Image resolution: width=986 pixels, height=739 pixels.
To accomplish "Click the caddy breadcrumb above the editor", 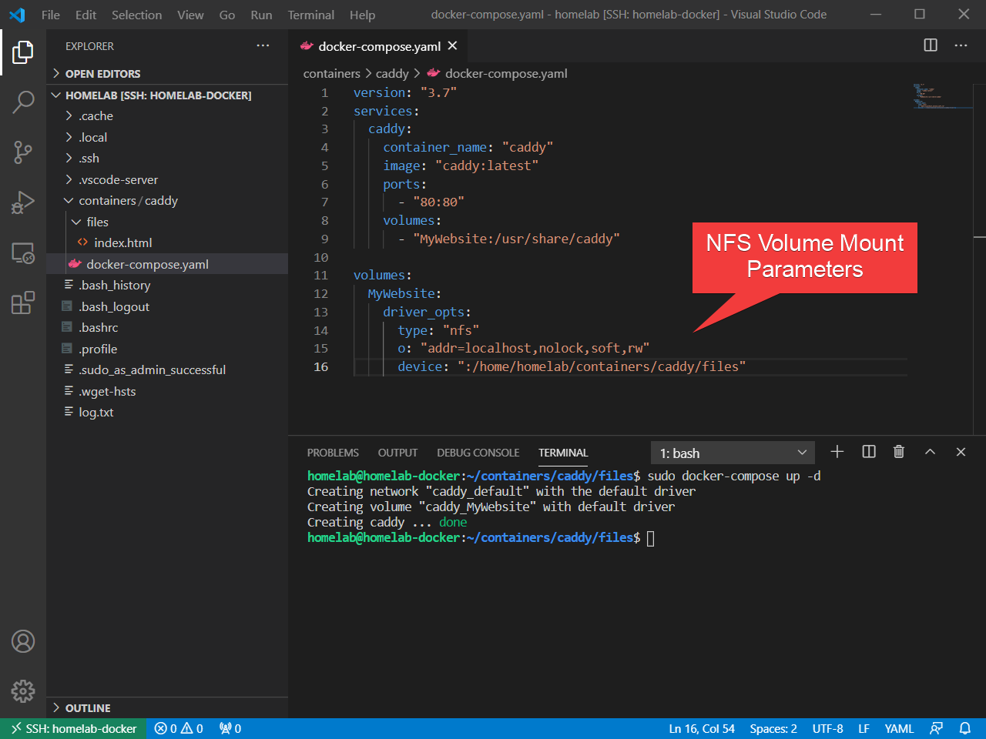I will point(391,73).
